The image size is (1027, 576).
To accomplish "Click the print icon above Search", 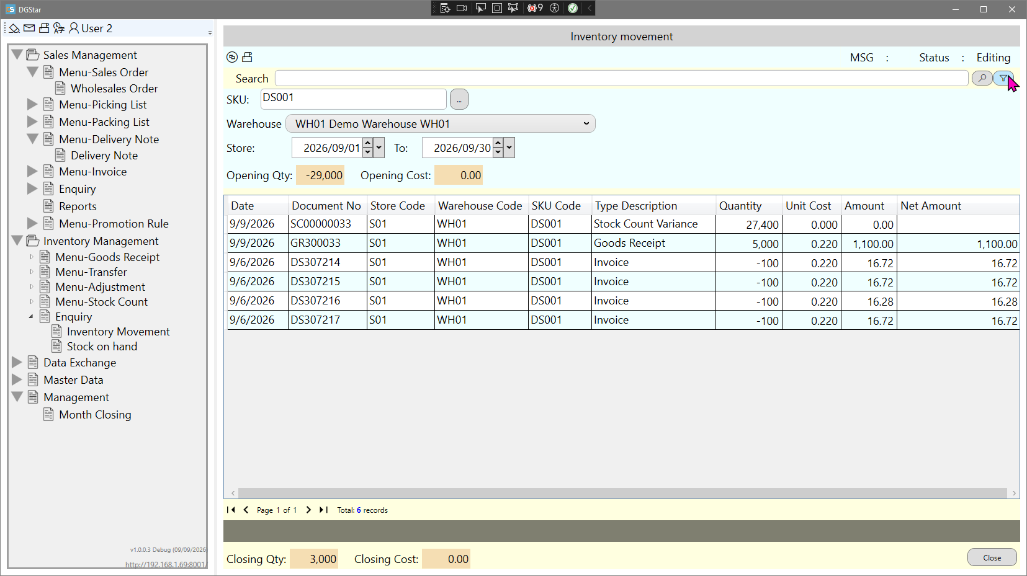I will point(247,57).
